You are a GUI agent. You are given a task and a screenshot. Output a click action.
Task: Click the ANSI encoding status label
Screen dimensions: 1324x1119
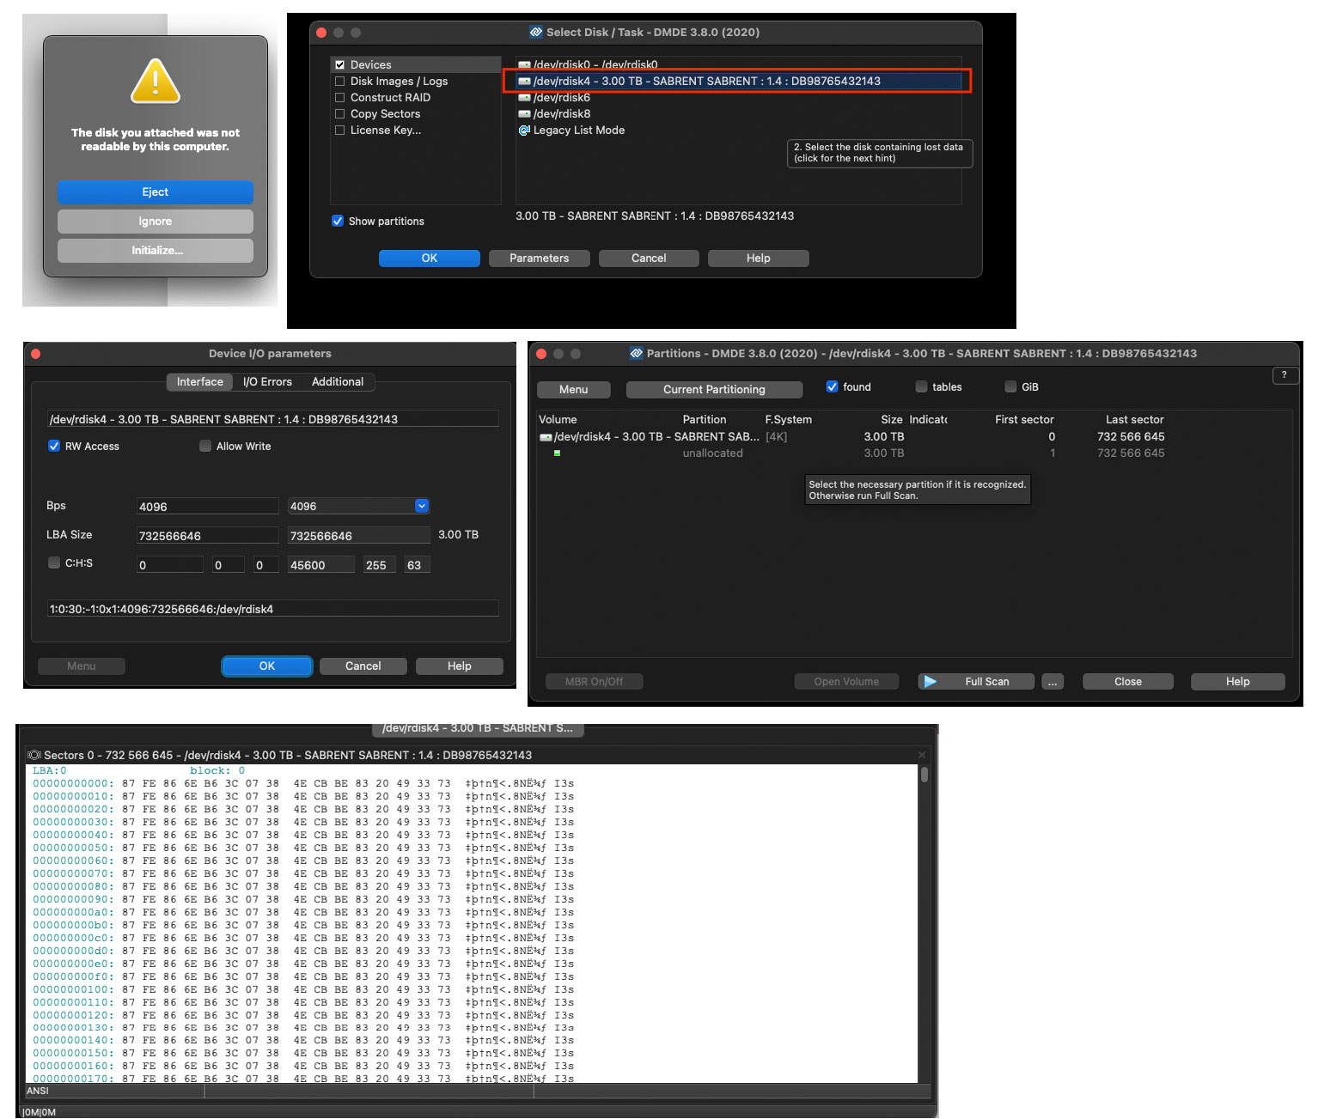(38, 1092)
